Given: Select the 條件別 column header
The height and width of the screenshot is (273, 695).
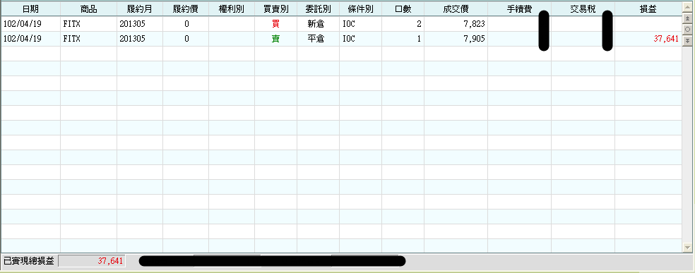Looking at the screenshot, I should (x=360, y=9).
